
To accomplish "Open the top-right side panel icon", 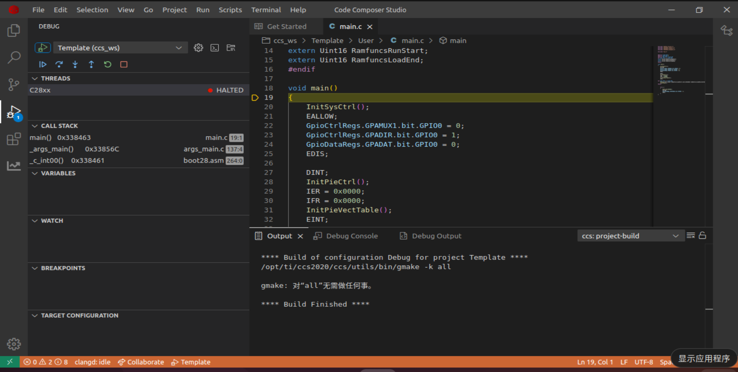I will click(726, 30).
